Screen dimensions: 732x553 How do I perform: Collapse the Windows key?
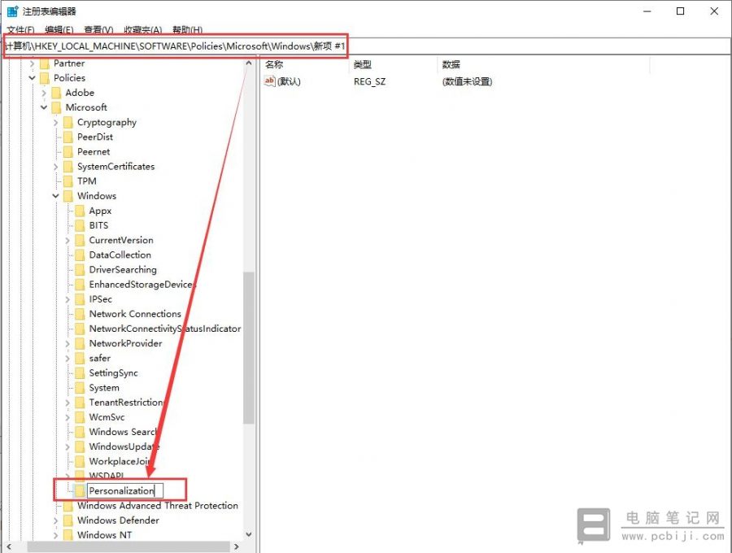[55, 196]
